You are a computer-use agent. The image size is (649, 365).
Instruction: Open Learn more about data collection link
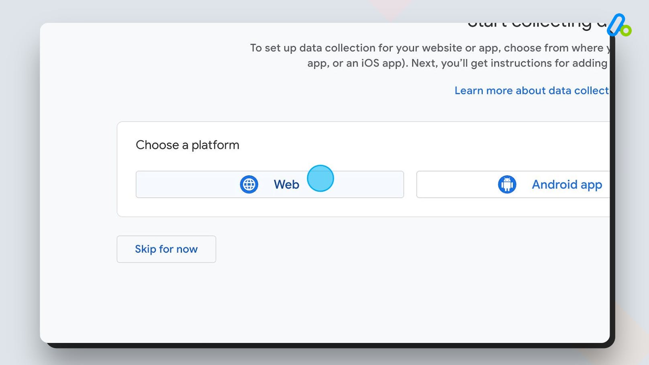coord(532,91)
